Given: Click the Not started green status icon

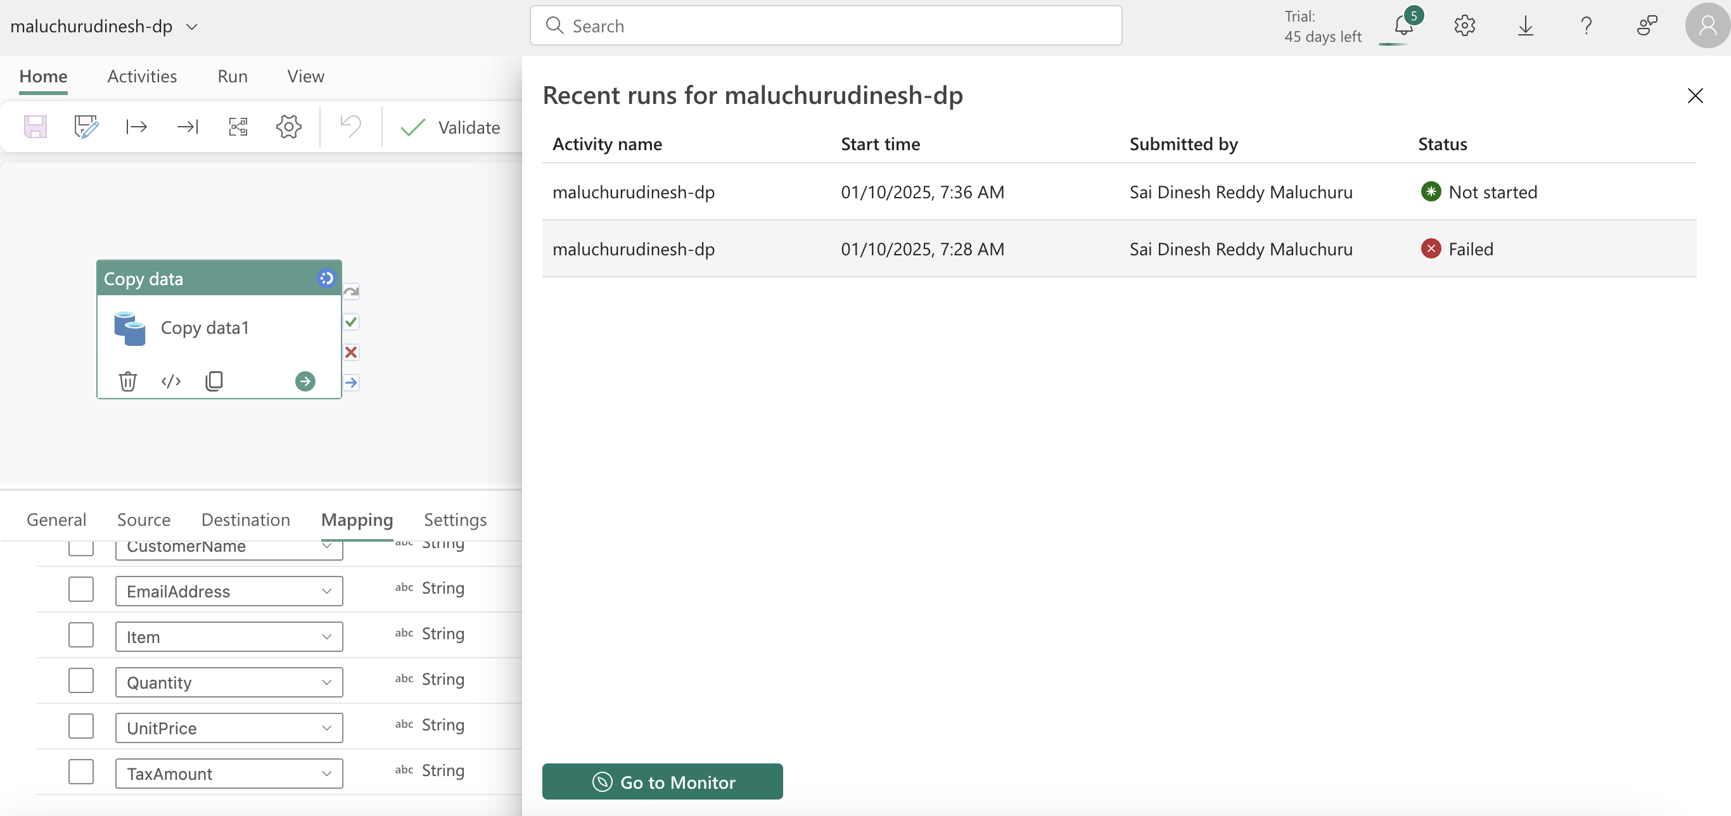Looking at the screenshot, I should pos(1431,191).
